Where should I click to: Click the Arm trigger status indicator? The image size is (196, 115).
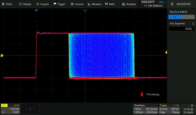[161, 2]
